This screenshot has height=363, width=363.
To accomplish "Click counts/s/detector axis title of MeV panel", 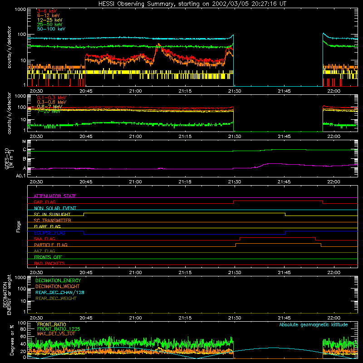I will 9,113.
